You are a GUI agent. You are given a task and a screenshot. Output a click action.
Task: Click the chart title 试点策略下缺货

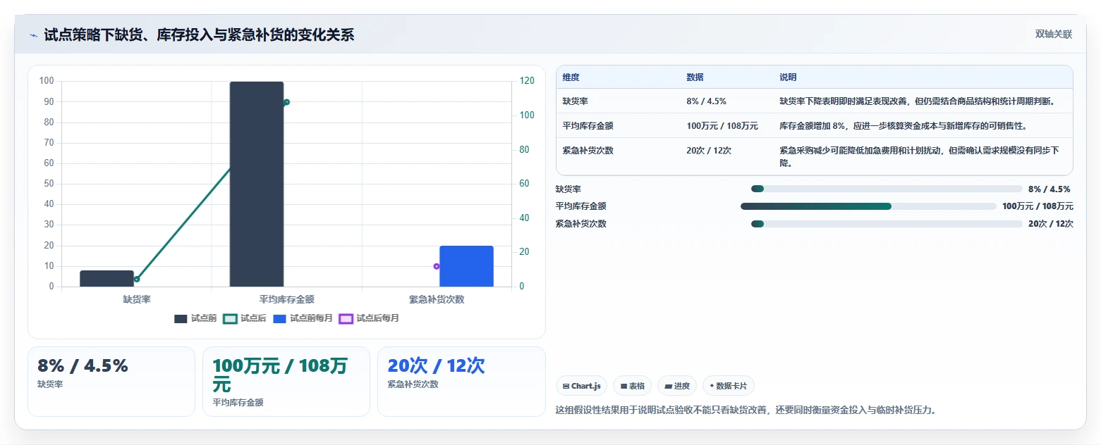(199, 35)
